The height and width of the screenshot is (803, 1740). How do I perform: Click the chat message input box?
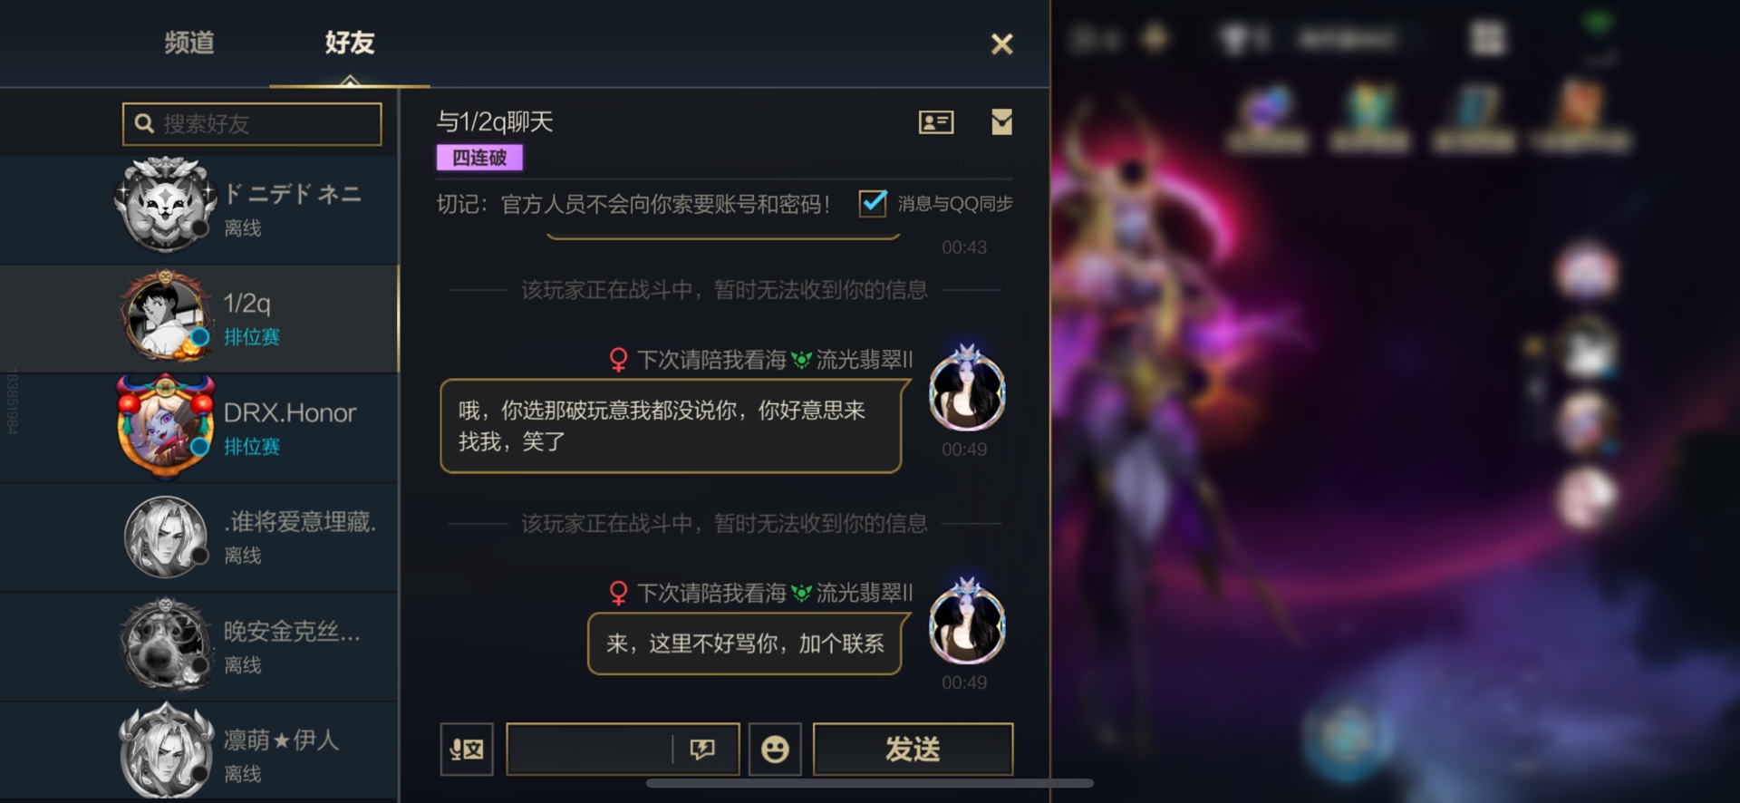pyautogui.click(x=589, y=750)
